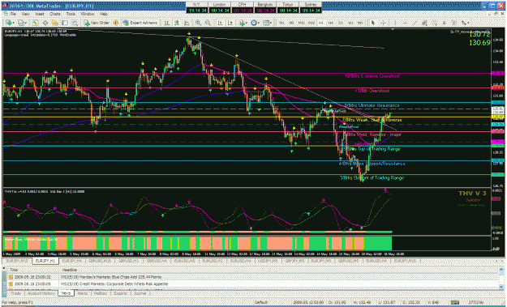
Task: Select the M15 timeframe
Action: [301, 23]
